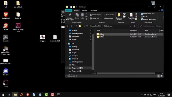Open pinned Desktop in Quick access

pyautogui.click(x=74, y=30)
